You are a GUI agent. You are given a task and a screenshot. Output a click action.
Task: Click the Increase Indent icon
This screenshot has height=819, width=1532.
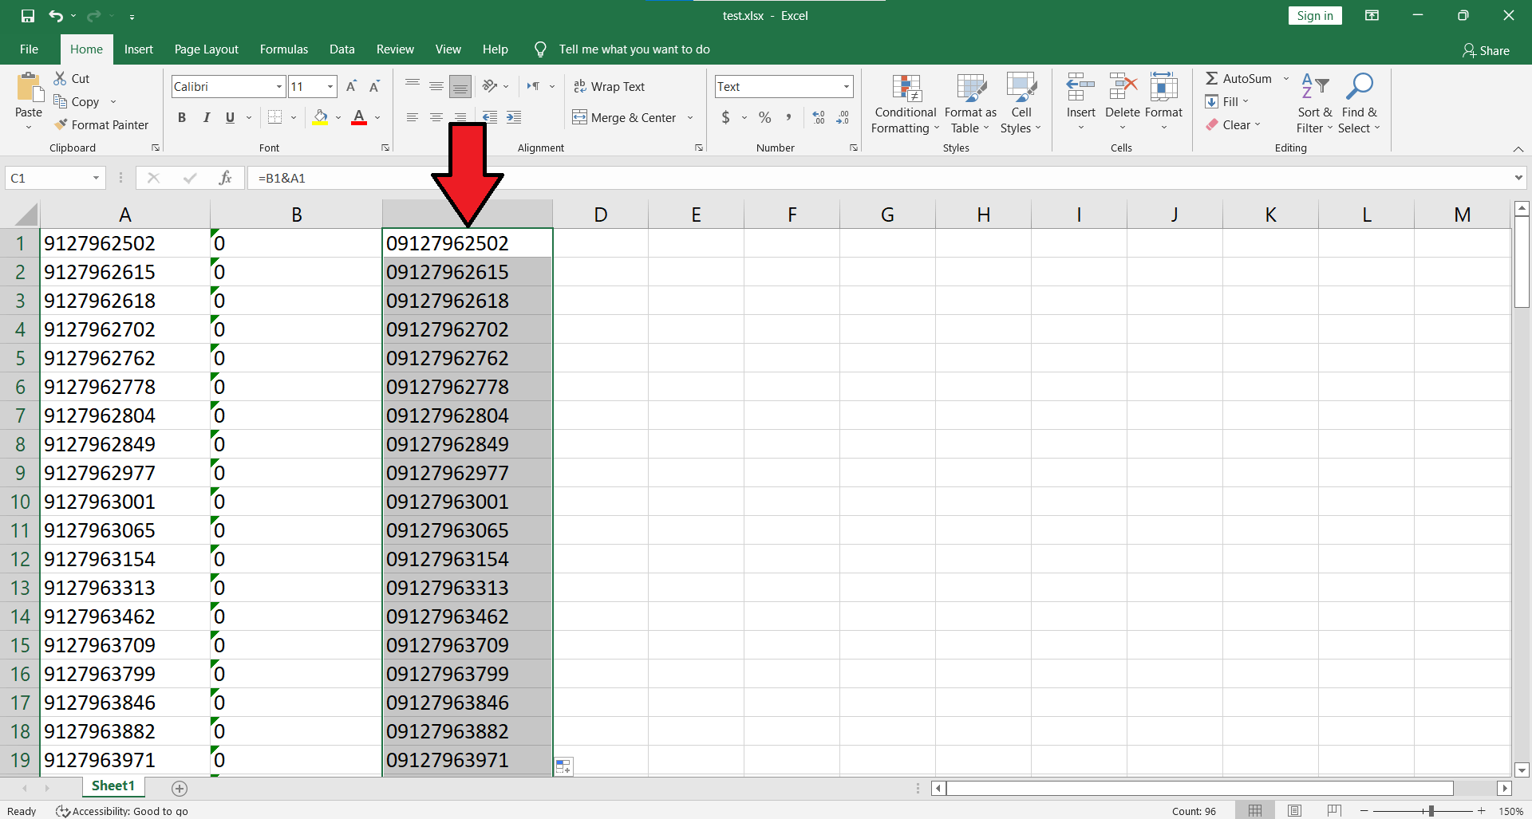[514, 118]
